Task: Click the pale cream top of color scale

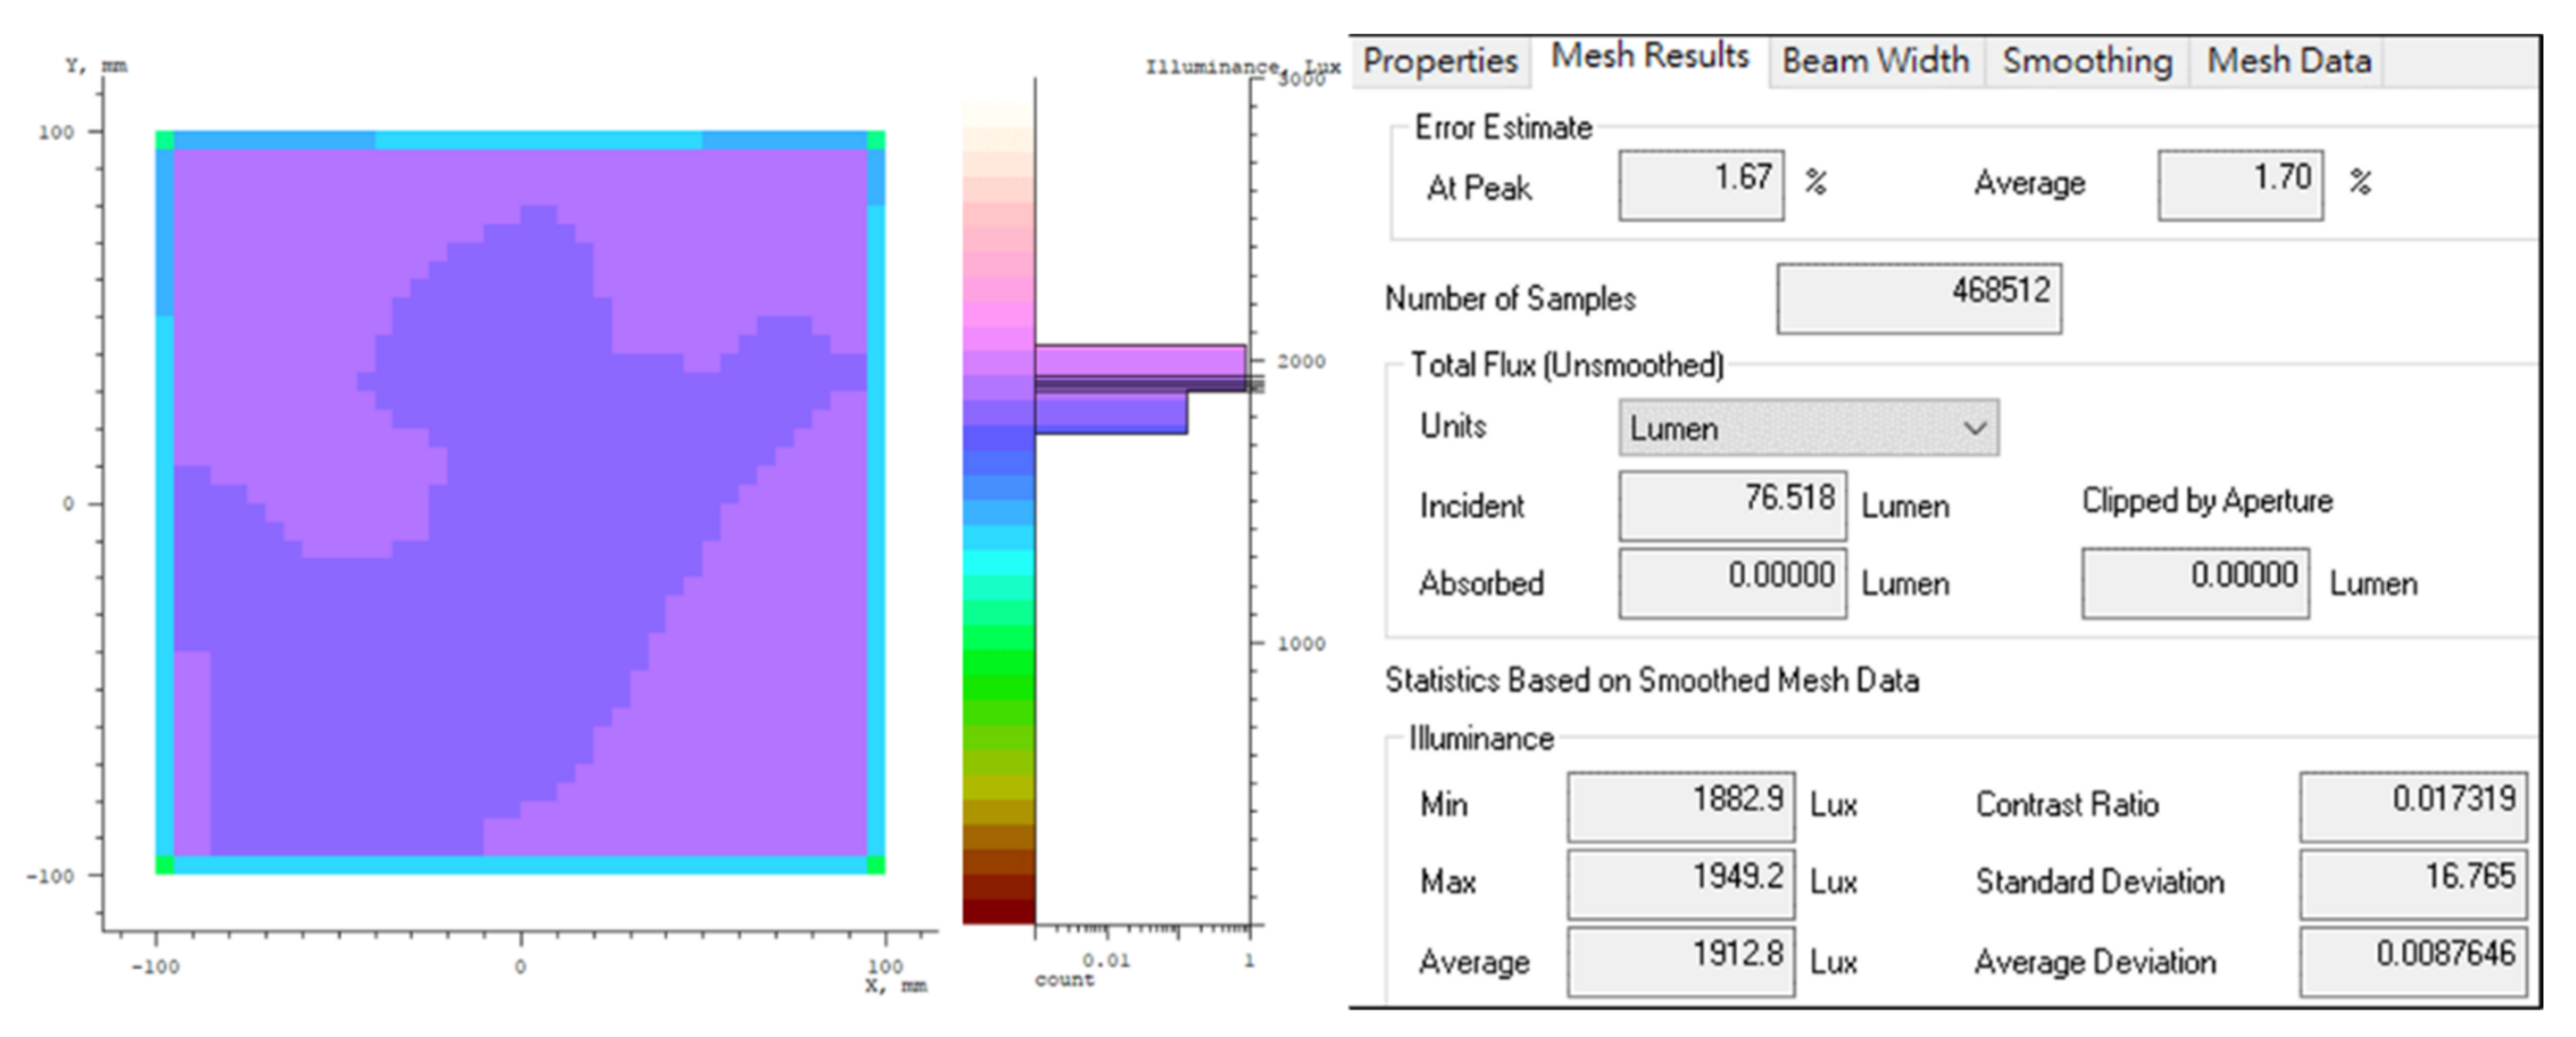Action: (998, 115)
